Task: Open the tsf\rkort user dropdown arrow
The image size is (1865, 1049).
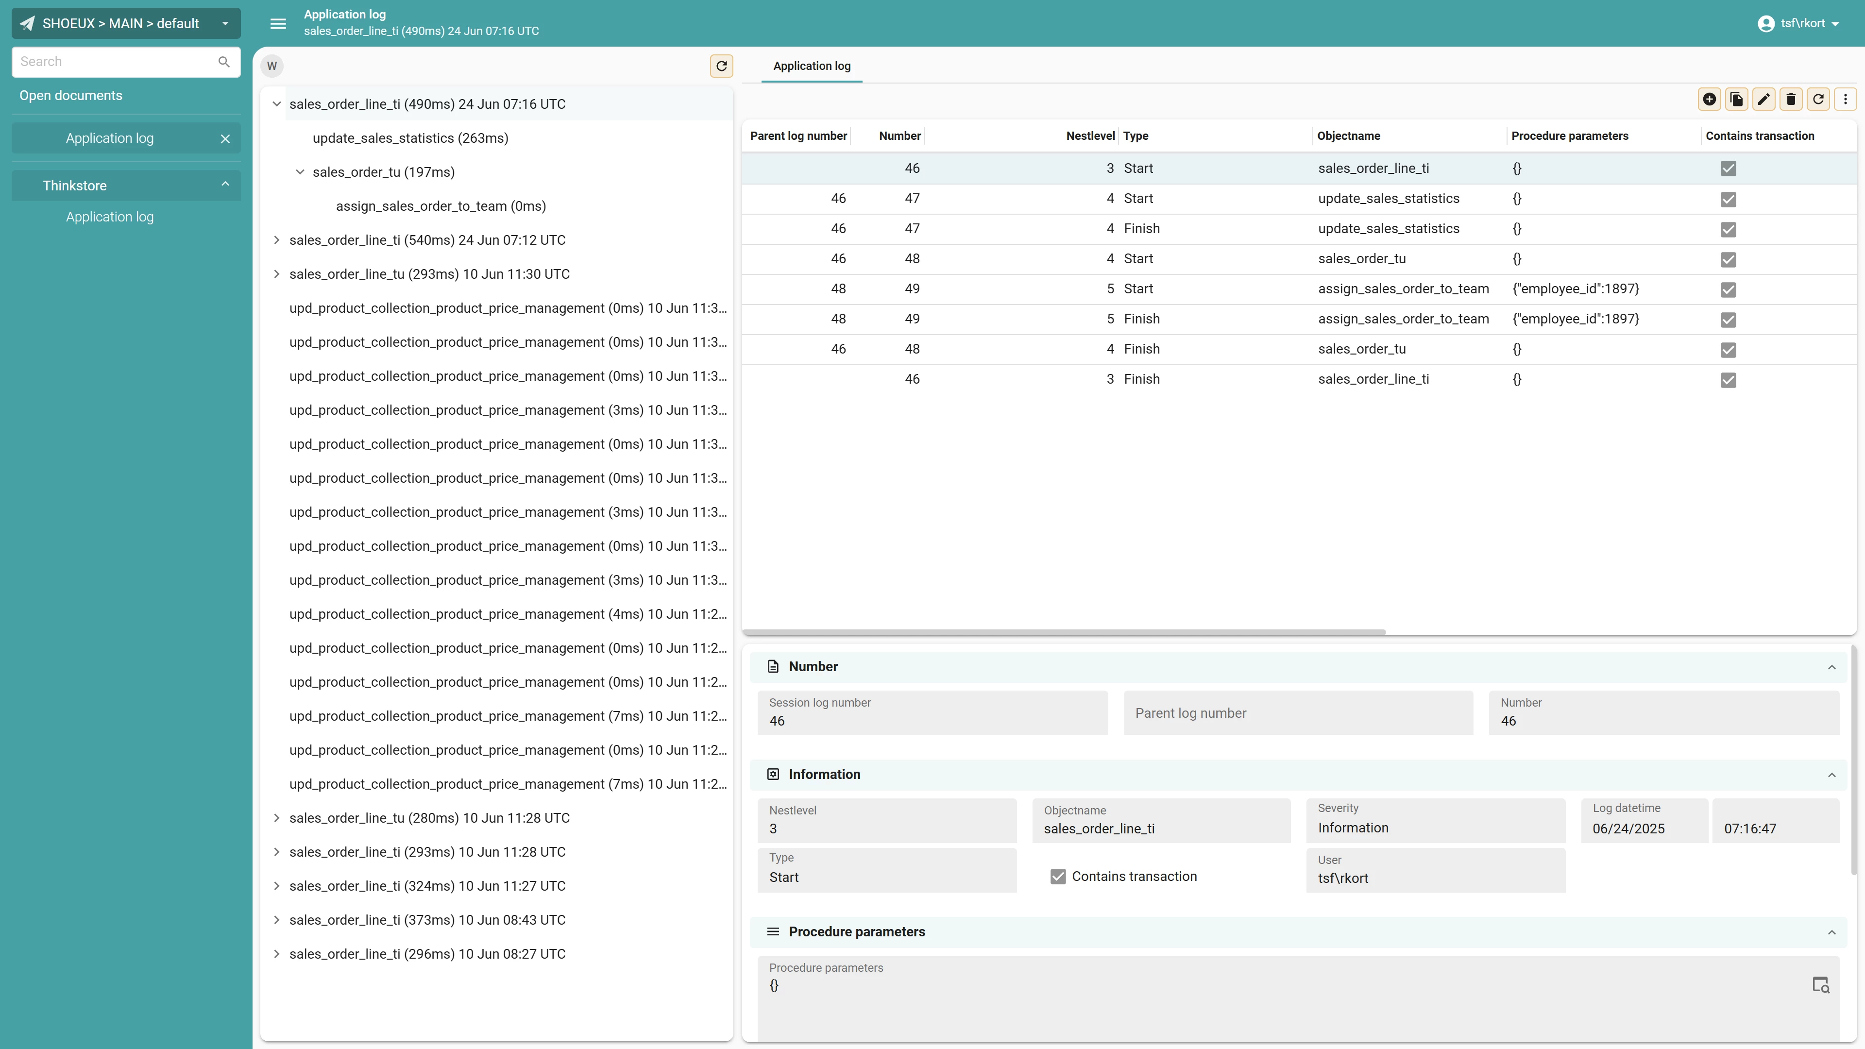Action: (x=1834, y=24)
